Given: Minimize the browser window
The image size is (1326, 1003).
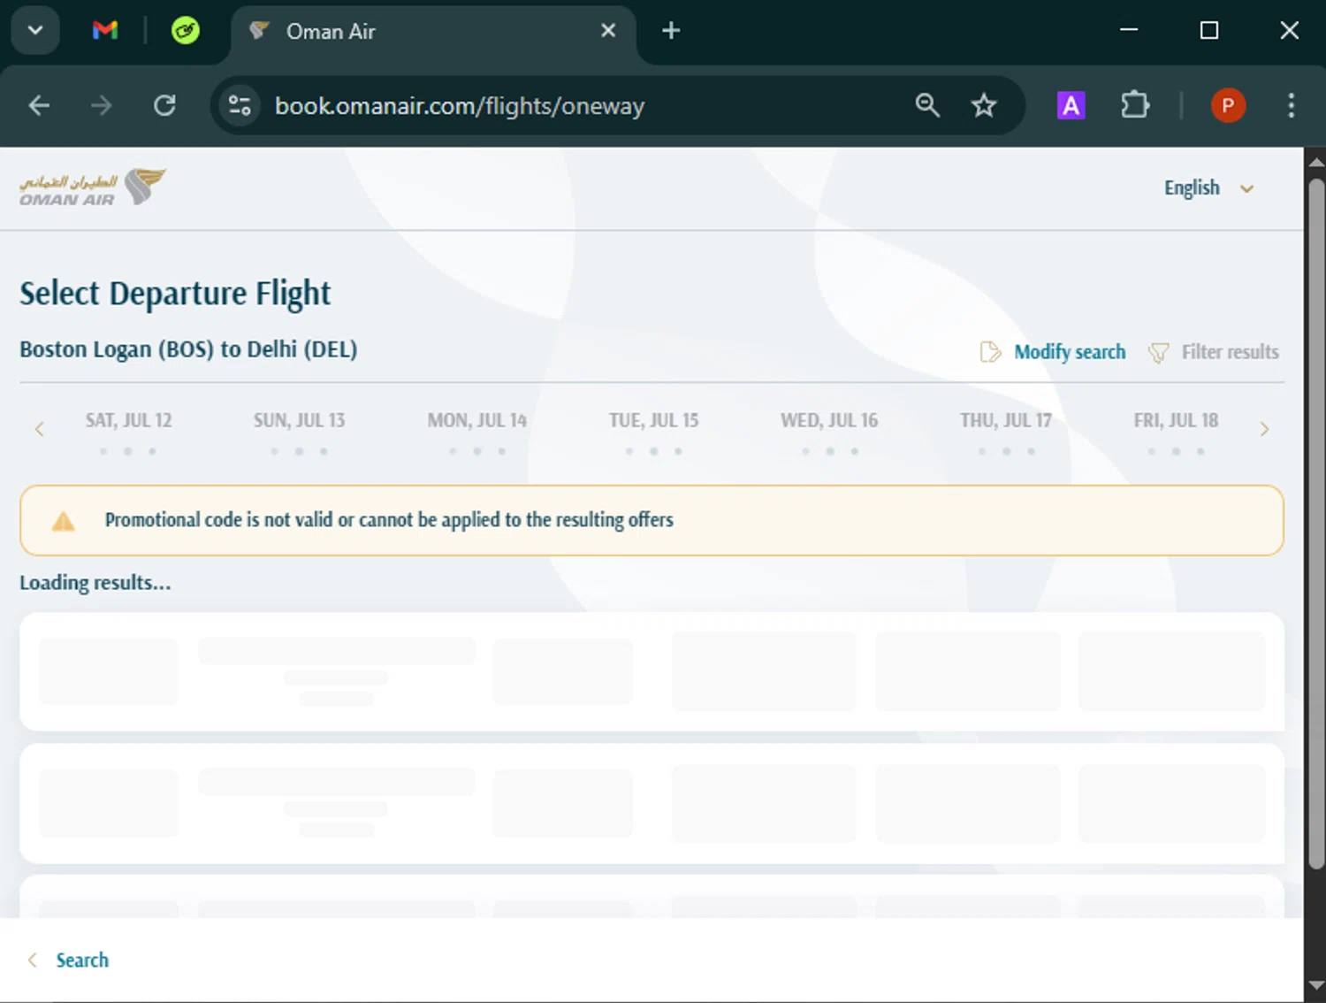Looking at the screenshot, I should coord(1129,30).
